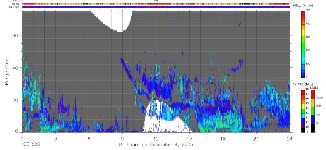326x150 pixels.
Task: Click the x-axis tick label '3'
Action: click(55, 138)
